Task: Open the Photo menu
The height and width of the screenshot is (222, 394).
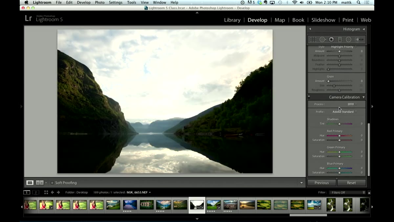Action: (x=100, y=2)
